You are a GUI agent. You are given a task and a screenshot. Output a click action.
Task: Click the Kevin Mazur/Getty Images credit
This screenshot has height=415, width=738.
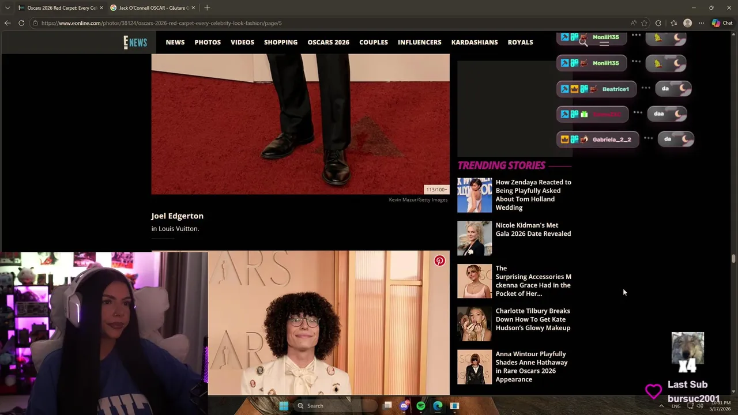tap(418, 200)
